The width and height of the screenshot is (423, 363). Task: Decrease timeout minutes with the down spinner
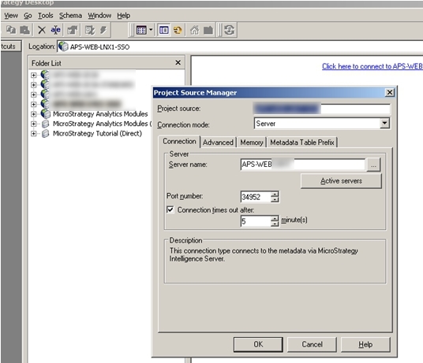click(275, 224)
